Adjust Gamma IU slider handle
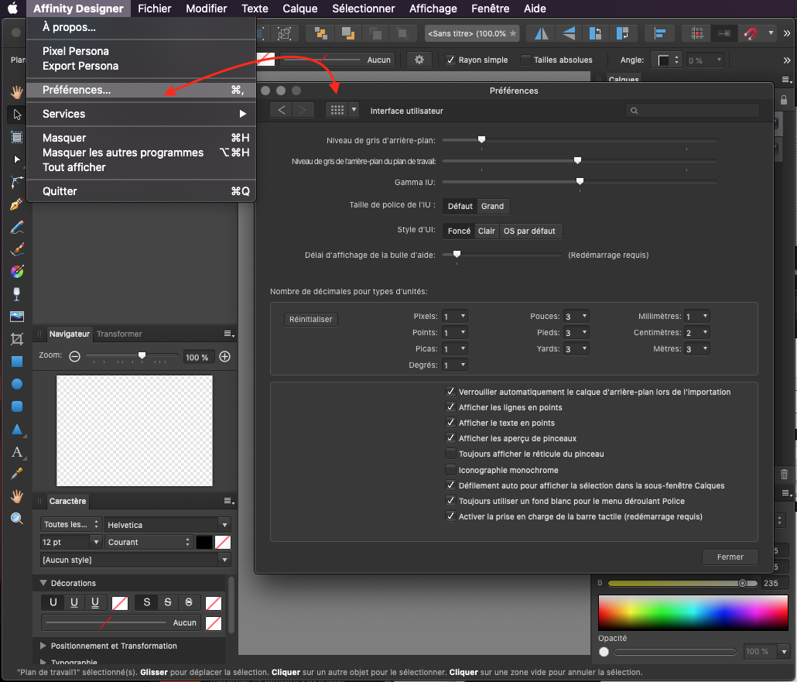This screenshot has height=682, width=797. 580,181
